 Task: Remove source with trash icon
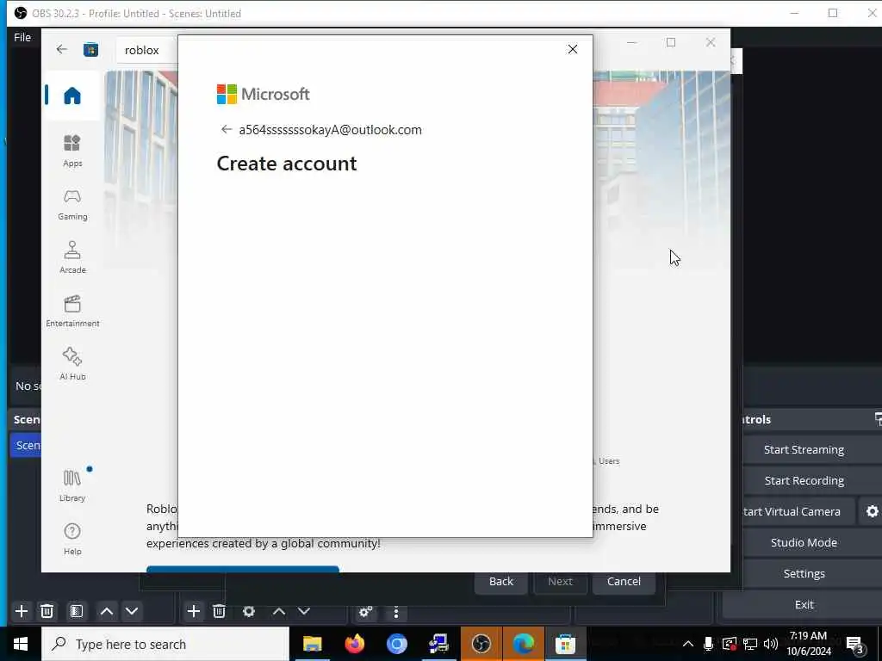coord(220,611)
